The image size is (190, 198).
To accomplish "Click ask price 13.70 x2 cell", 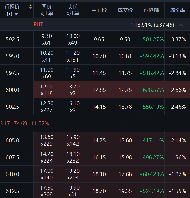I will pyautogui.click(x=73, y=90).
